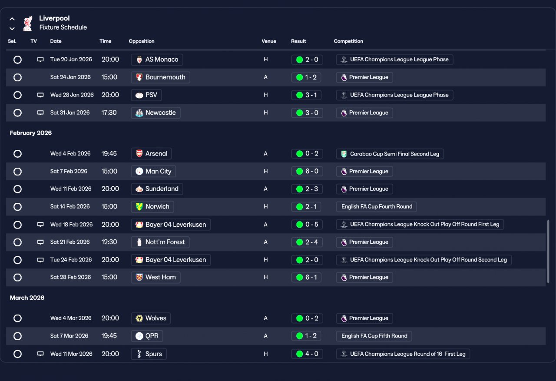556x381 pixels.
Task: Click the TV icon for AS Monaco match
Action: 40,60
